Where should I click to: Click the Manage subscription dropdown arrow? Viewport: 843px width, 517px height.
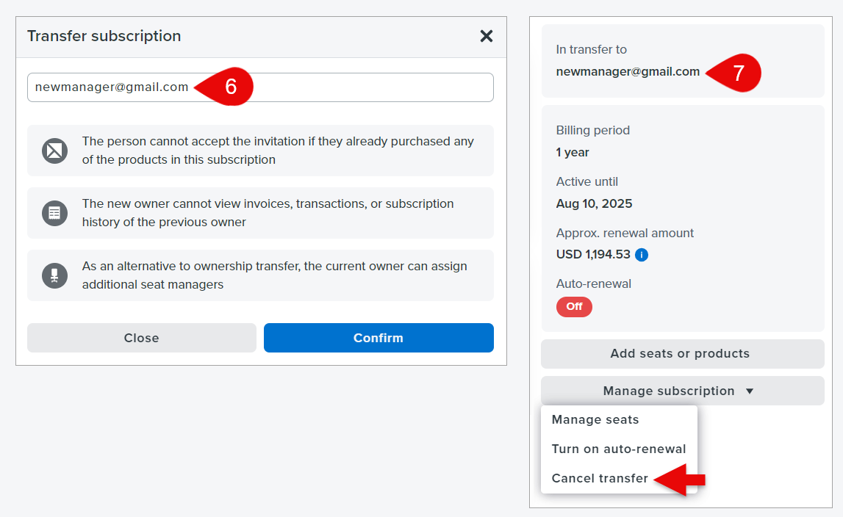click(x=750, y=391)
